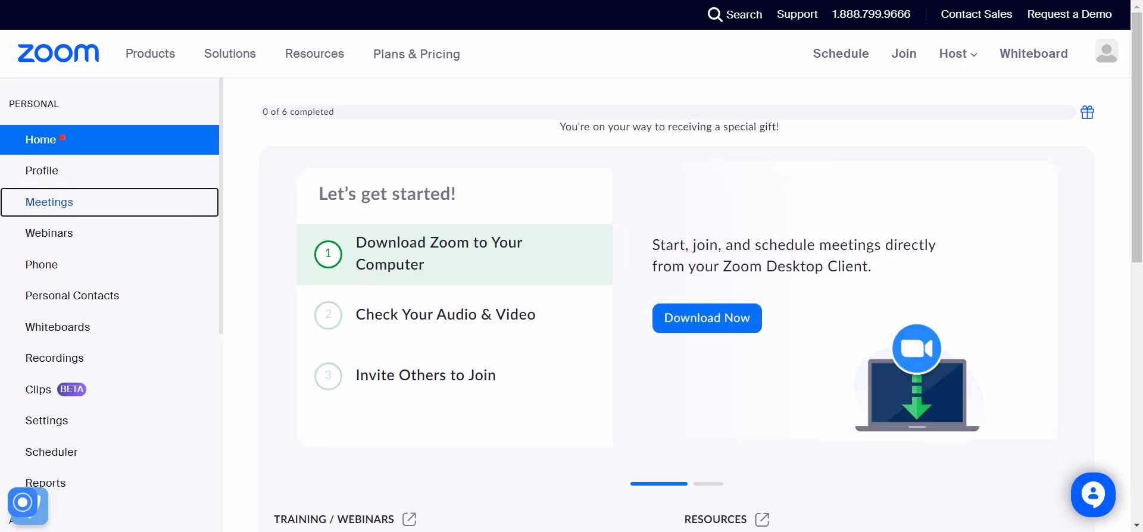Click Request a Demo
The height and width of the screenshot is (532, 1143).
[1069, 14]
